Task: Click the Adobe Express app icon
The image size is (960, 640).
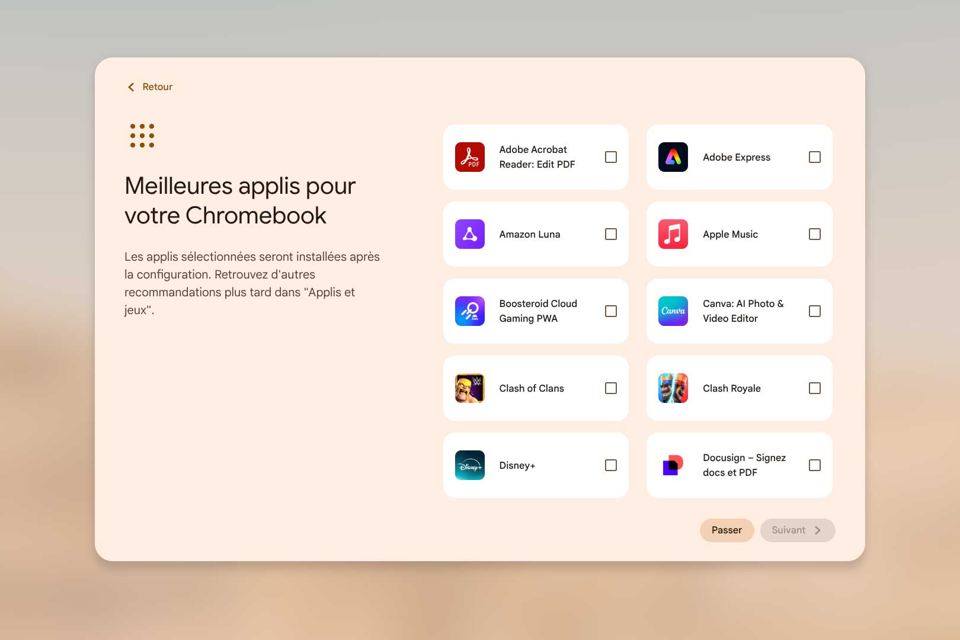Action: [673, 157]
